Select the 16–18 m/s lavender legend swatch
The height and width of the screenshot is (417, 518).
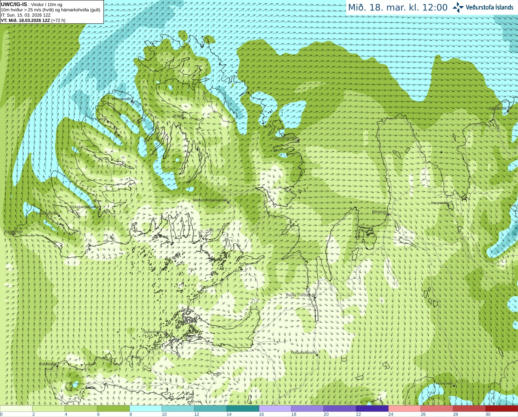(275, 408)
